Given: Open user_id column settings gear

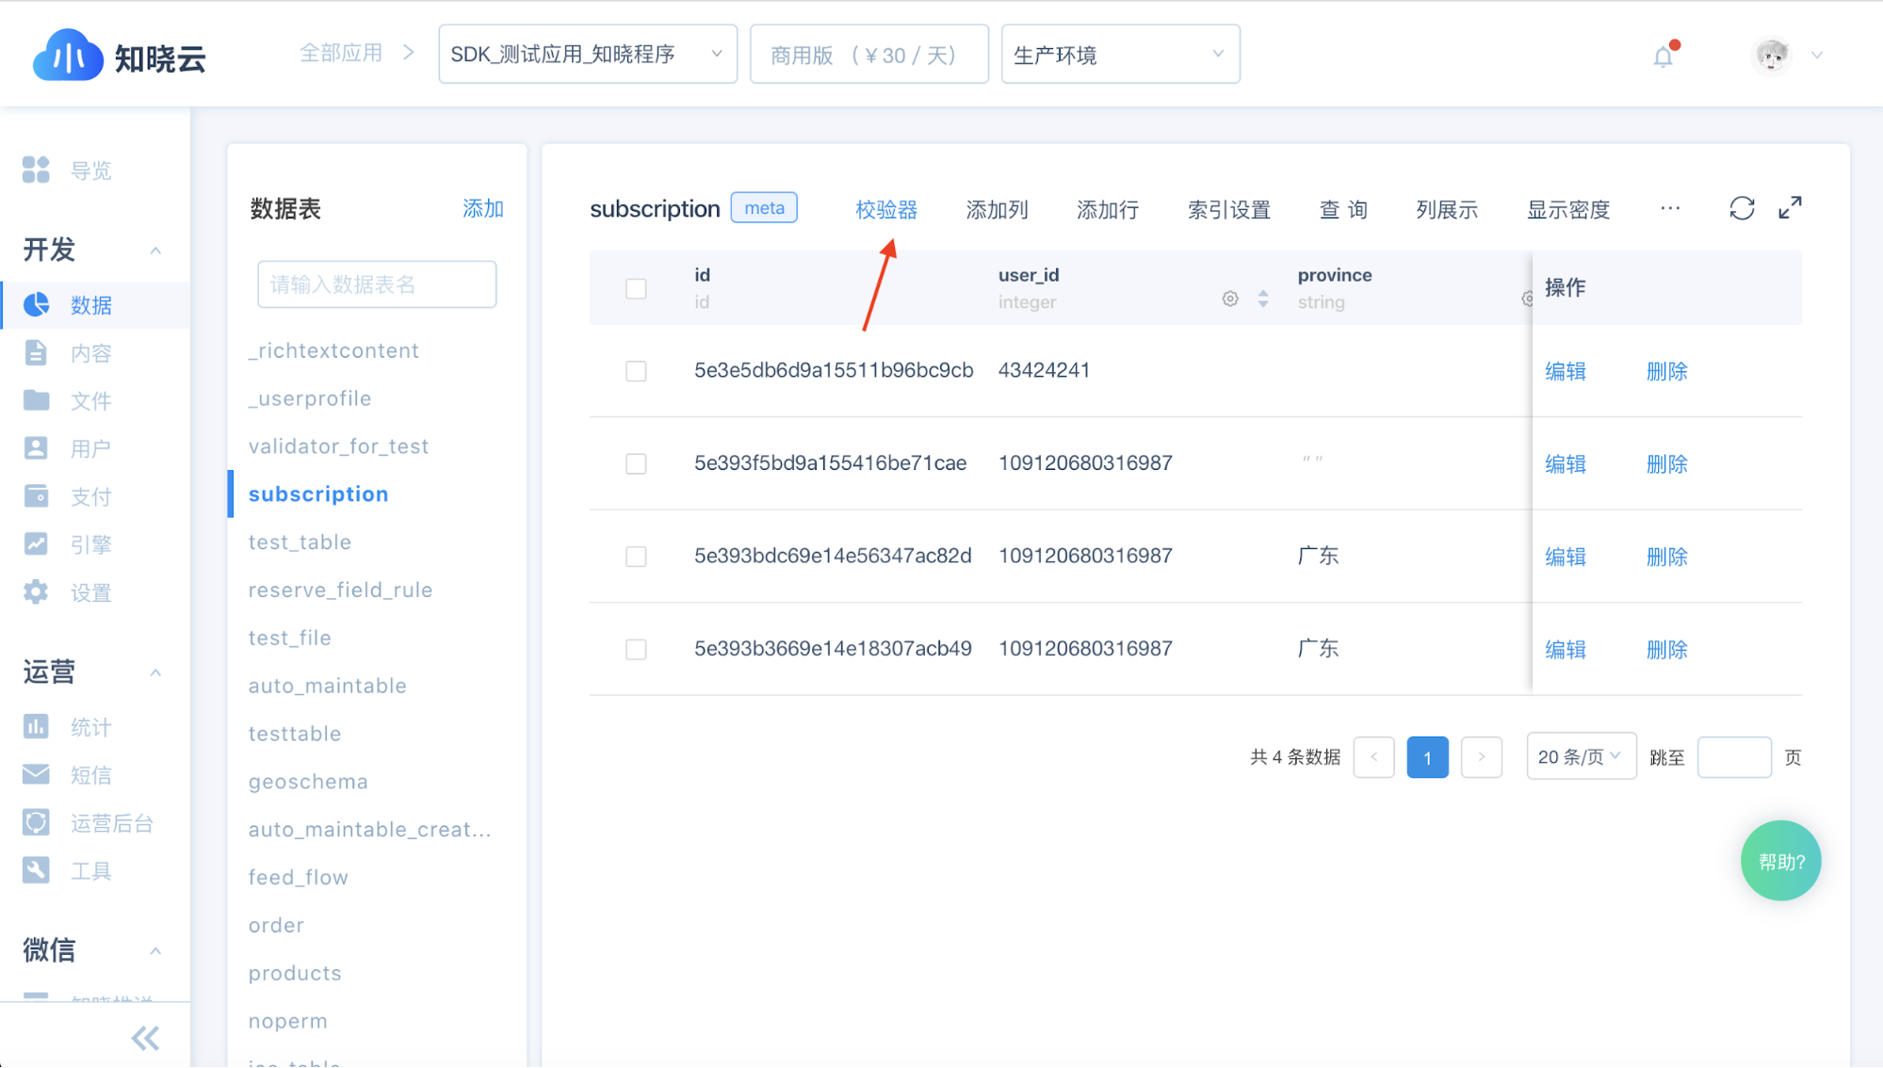Looking at the screenshot, I should pos(1230,299).
